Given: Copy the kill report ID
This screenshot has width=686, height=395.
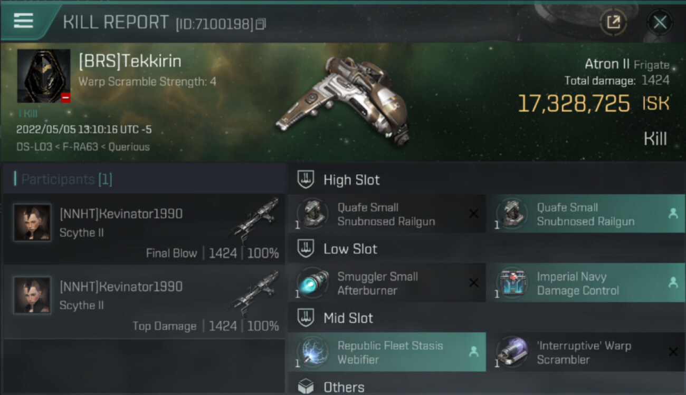Looking at the screenshot, I should pyautogui.click(x=261, y=24).
